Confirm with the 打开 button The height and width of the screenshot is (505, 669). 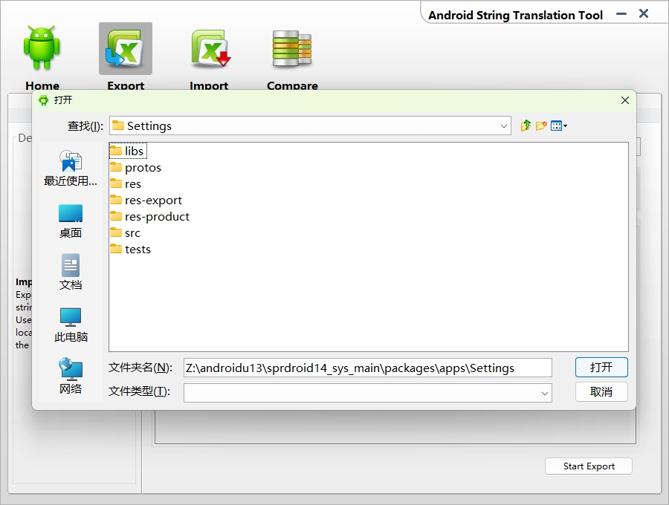point(601,368)
